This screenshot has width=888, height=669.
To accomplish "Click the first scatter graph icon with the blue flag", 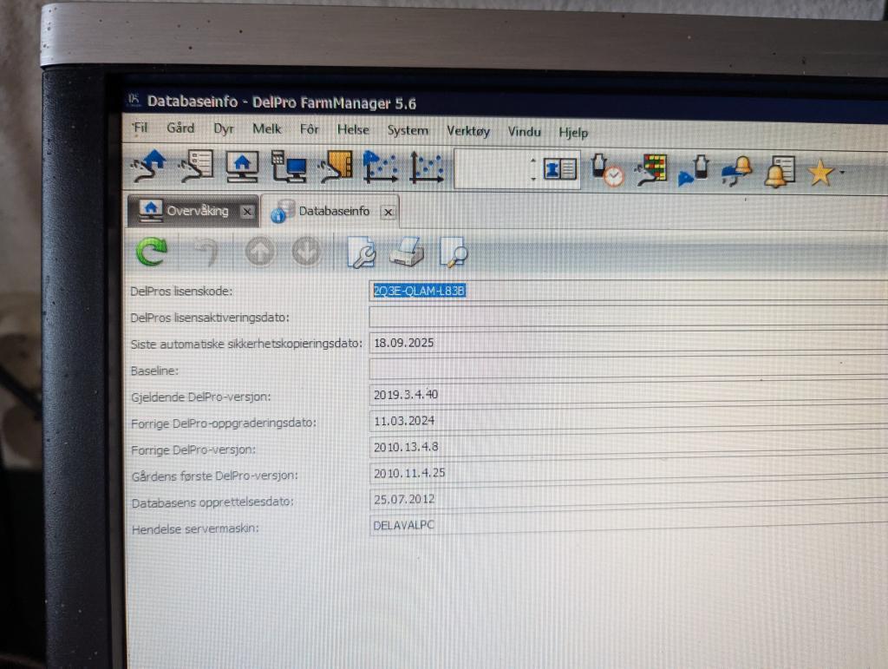I will (x=379, y=167).
